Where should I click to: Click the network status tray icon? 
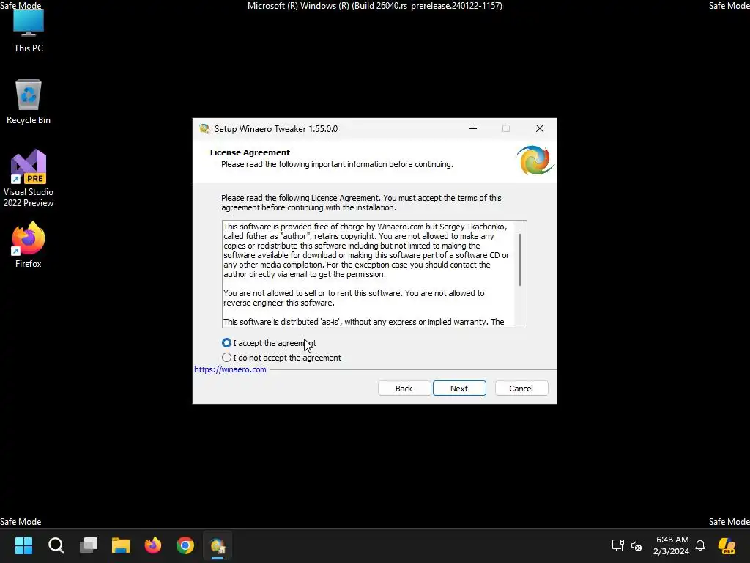coord(617,545)
